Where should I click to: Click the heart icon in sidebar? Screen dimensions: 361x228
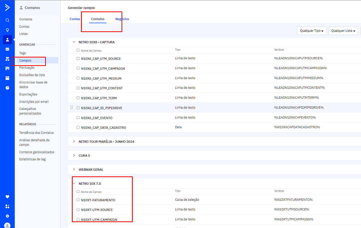pos(7,197)
